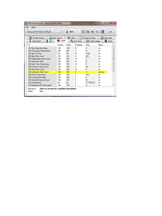Screen dimensions: 162x216
Task: Select the Health tab
Action: (x=61, y=41)
